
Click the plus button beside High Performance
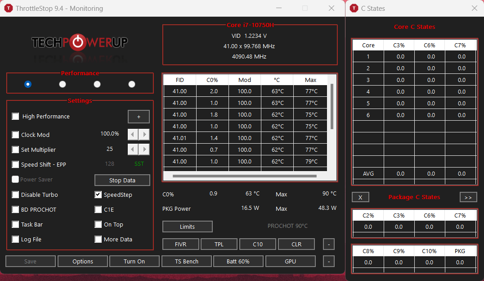click(139, 117)
